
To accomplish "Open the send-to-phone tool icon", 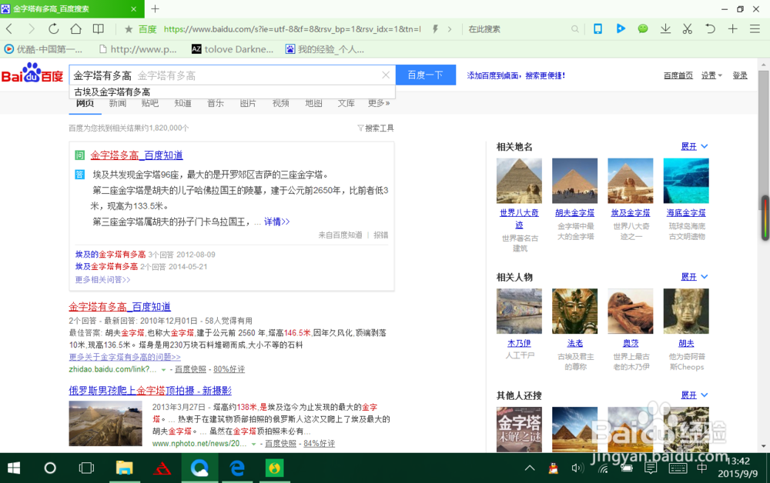I will click(x=598, y=28).
